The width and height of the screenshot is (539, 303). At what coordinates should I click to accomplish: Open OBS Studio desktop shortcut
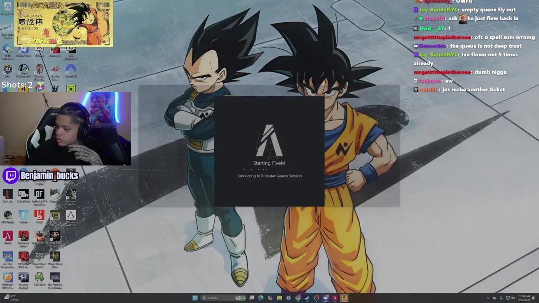(x=8, y=217)
